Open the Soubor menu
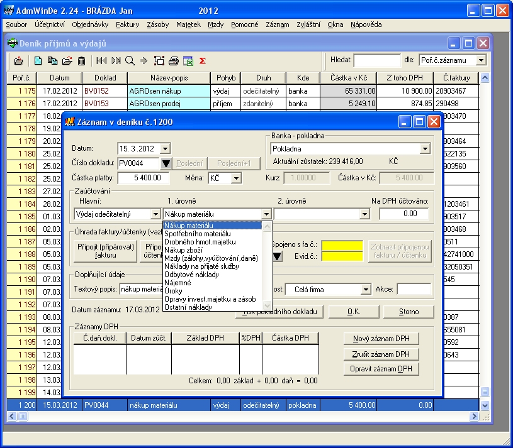This screenshot has width=513, height=448. coord(16,25)
